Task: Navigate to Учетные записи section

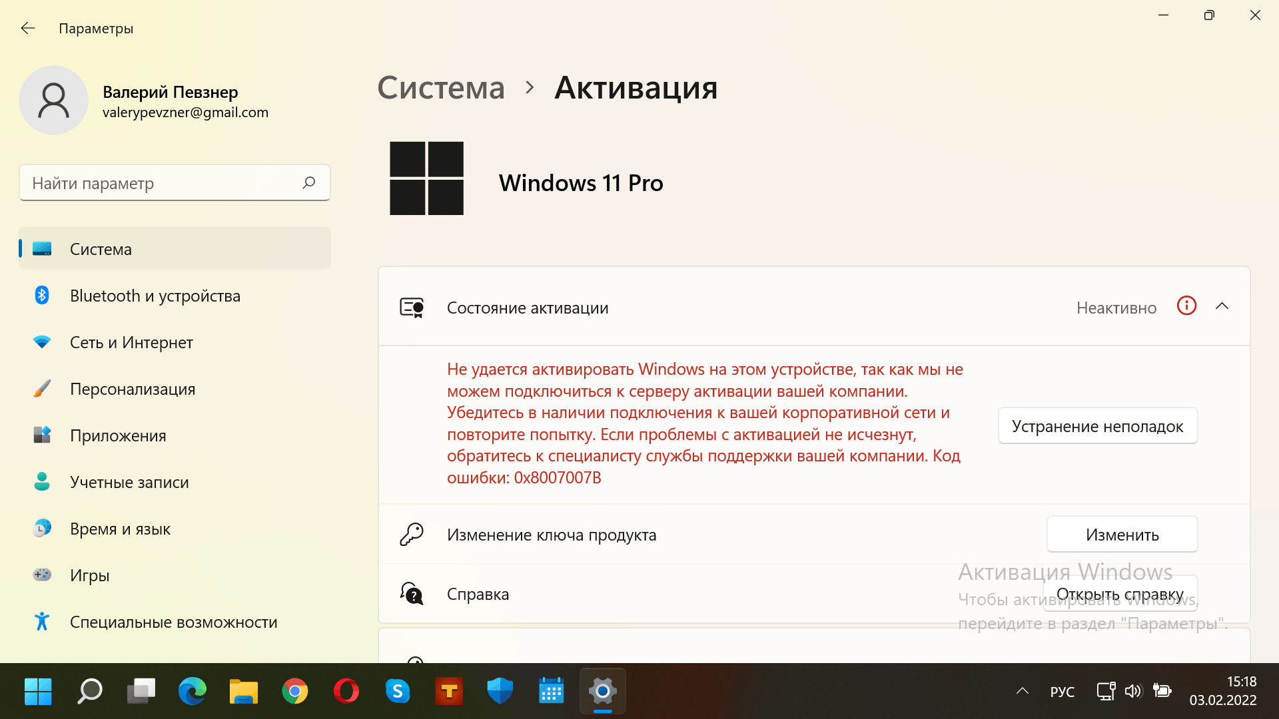Action: [x=130, y=482]
